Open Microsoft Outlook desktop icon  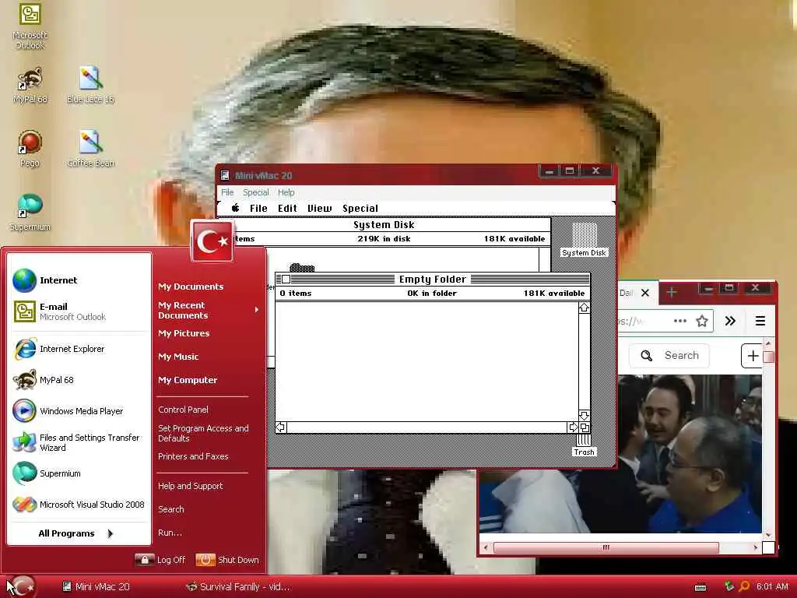[30, 26]
